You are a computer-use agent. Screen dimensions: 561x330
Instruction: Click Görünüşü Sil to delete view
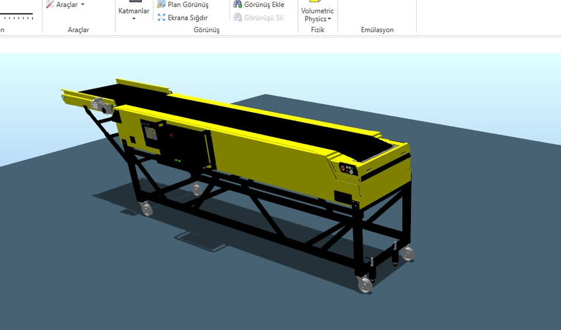click(x=258, y=18)
